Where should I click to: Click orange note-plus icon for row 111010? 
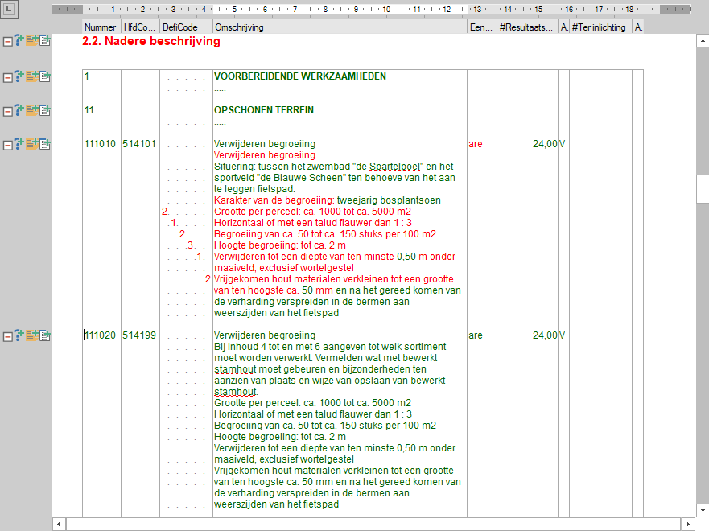(x=31, y=144)
